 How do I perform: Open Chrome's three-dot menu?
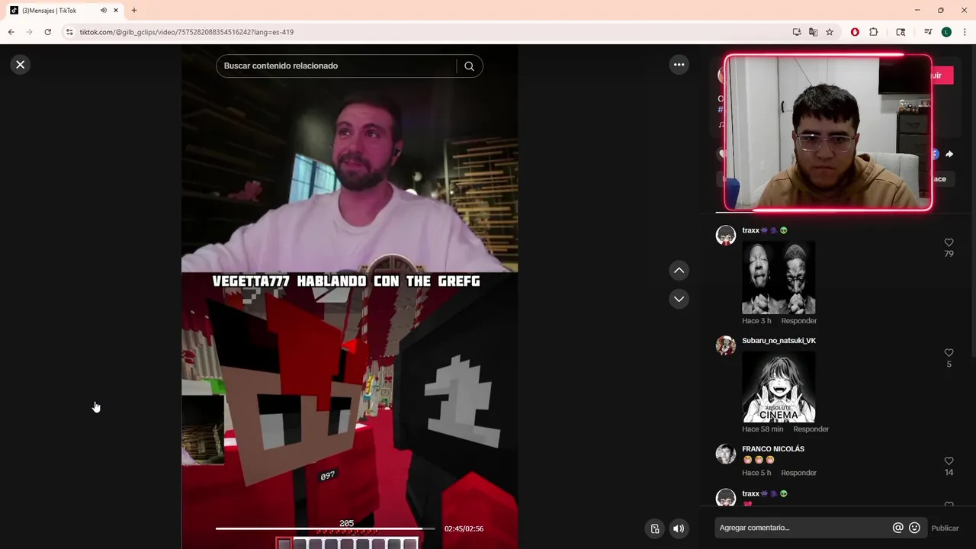coord(965,32)
